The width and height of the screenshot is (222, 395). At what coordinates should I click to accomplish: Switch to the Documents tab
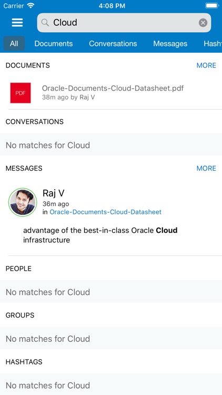pos(54,44)
